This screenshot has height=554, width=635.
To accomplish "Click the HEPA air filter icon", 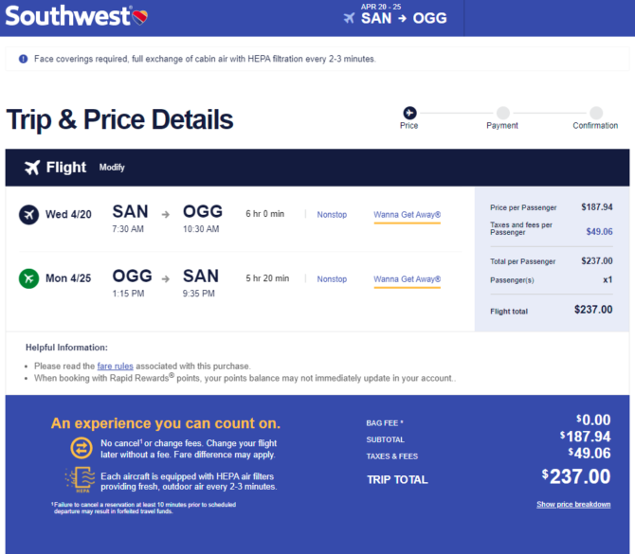I will (x=81, y=479).
